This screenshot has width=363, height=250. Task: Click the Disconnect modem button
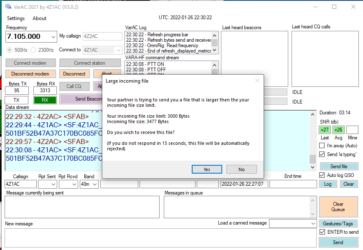point(30,74)
